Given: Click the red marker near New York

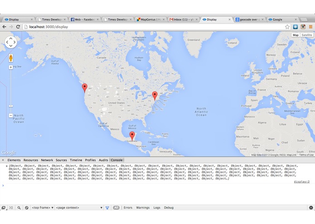Looking at the screenshot, I should [x=155, y=96].
